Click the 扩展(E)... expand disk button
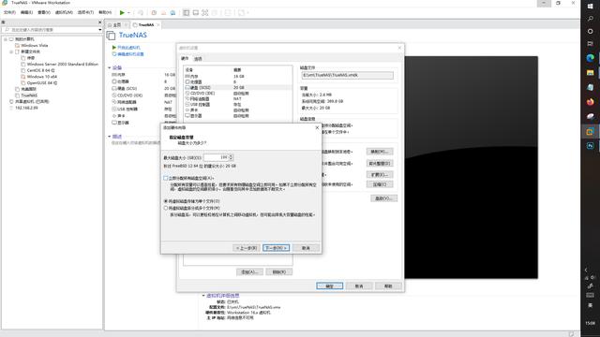Viewport: 600px width, 337px height. point(379,175)
